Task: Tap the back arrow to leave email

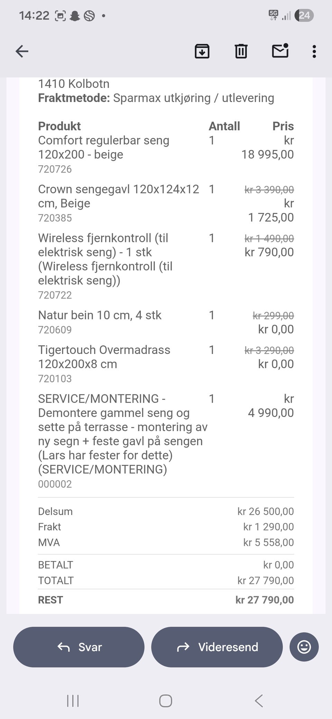Action: pyautogui.click(x=22, y=52)
